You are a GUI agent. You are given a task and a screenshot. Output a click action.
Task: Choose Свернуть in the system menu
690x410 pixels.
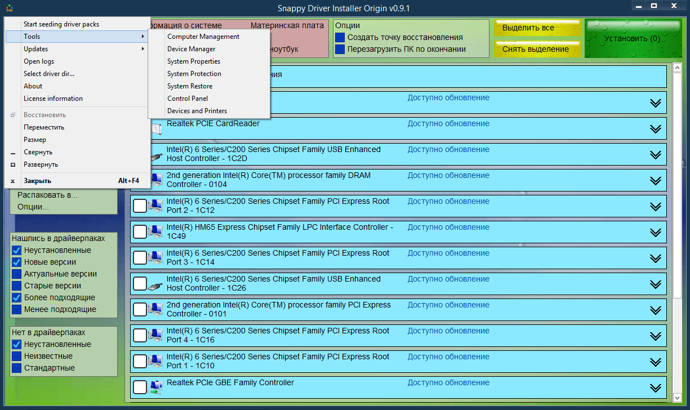tap(77, 152)
